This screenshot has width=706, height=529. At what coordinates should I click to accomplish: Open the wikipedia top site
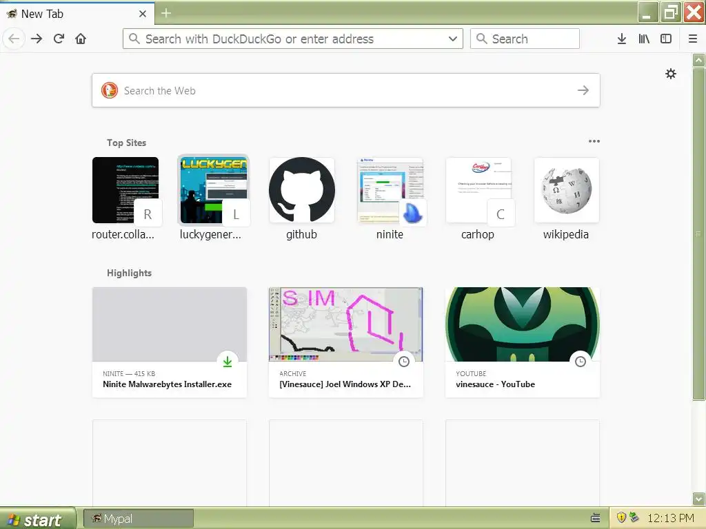pyautogui.click(x=567, y=198)
